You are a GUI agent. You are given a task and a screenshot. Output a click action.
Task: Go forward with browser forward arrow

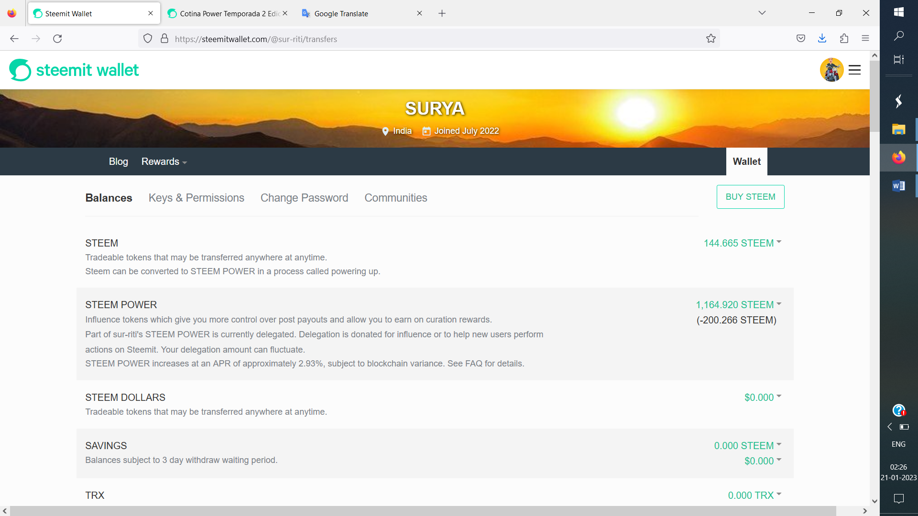tap(36, 39)
